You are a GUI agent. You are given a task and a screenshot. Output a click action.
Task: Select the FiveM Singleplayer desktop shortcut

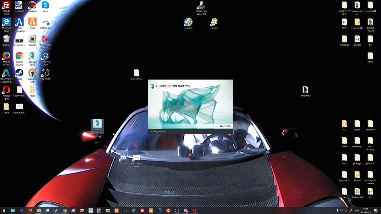19,25
